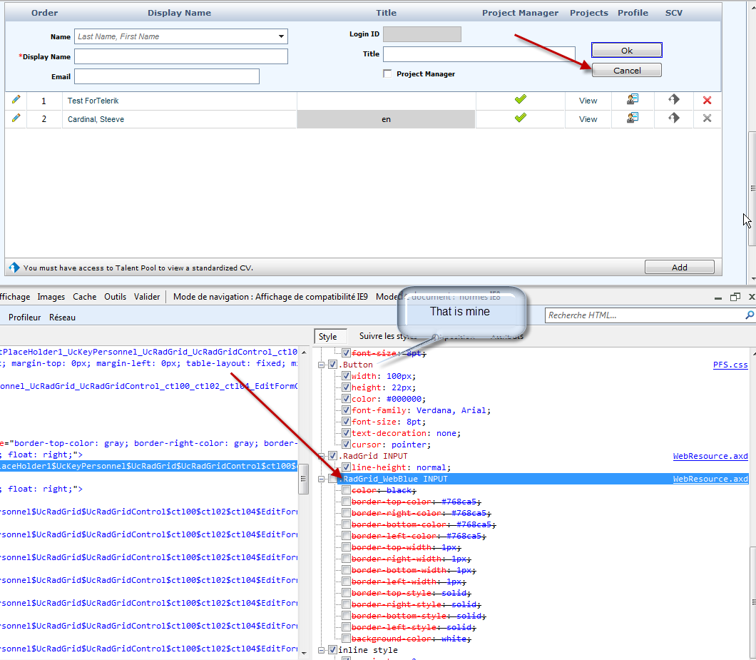The image size is (756, 660).
Task: Open profile icon for Cardinal, Steeve
Action: click(633, 118)
